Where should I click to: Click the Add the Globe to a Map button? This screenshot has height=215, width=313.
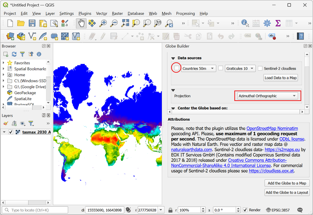point(287,183)
